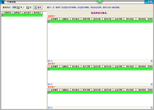This screenshot has height=110, width=154.
Task: Select row arrow in 选片客户 grid
Action: click(48, 69)
